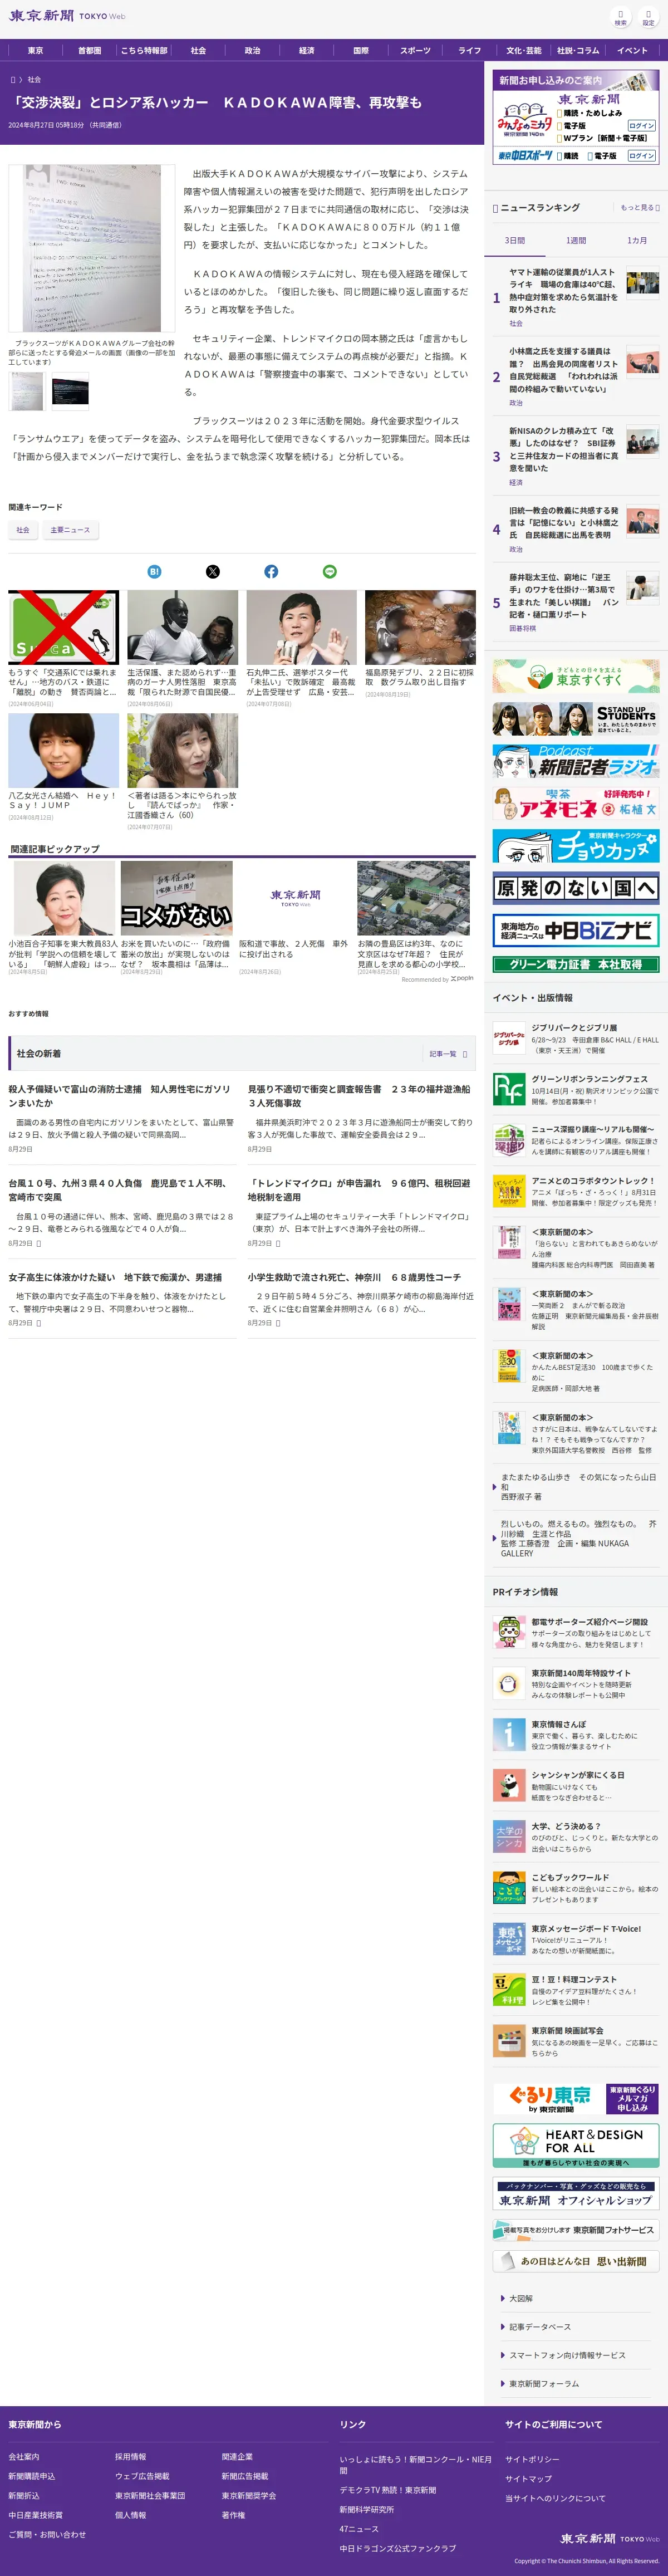The width and height of the screenshot is (668, 2576).
Task: Share article via Hatena Bookmark icon
Action: point(154,571)
